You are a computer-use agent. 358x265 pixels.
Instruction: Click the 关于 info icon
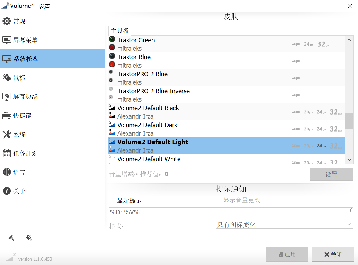pos(7,191)
